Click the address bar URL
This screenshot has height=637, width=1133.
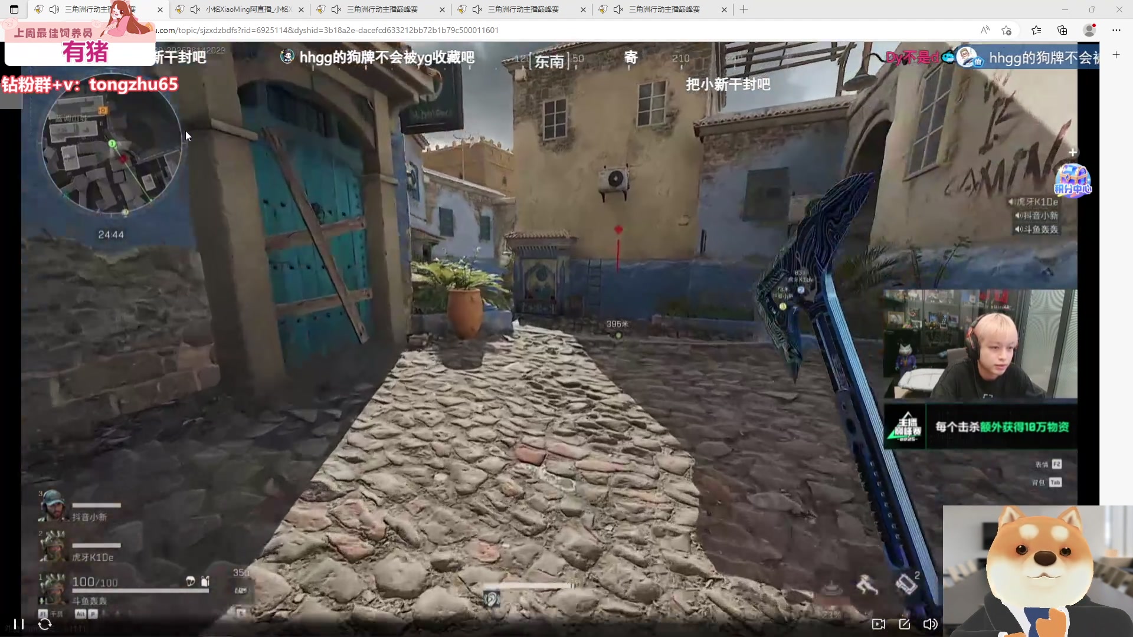tap(328, 30)
